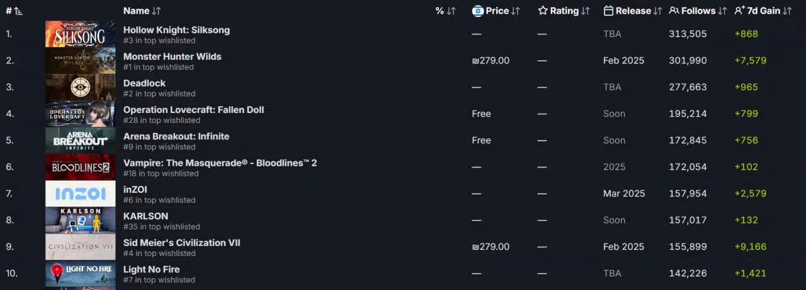Click the Bloodlines 2 capsule image

point(81,167)
